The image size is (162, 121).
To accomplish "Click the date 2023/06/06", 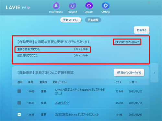I will pos(135,115).
